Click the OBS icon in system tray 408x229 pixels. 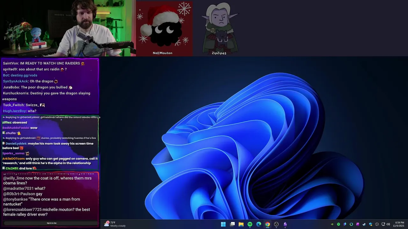[377, 224]
